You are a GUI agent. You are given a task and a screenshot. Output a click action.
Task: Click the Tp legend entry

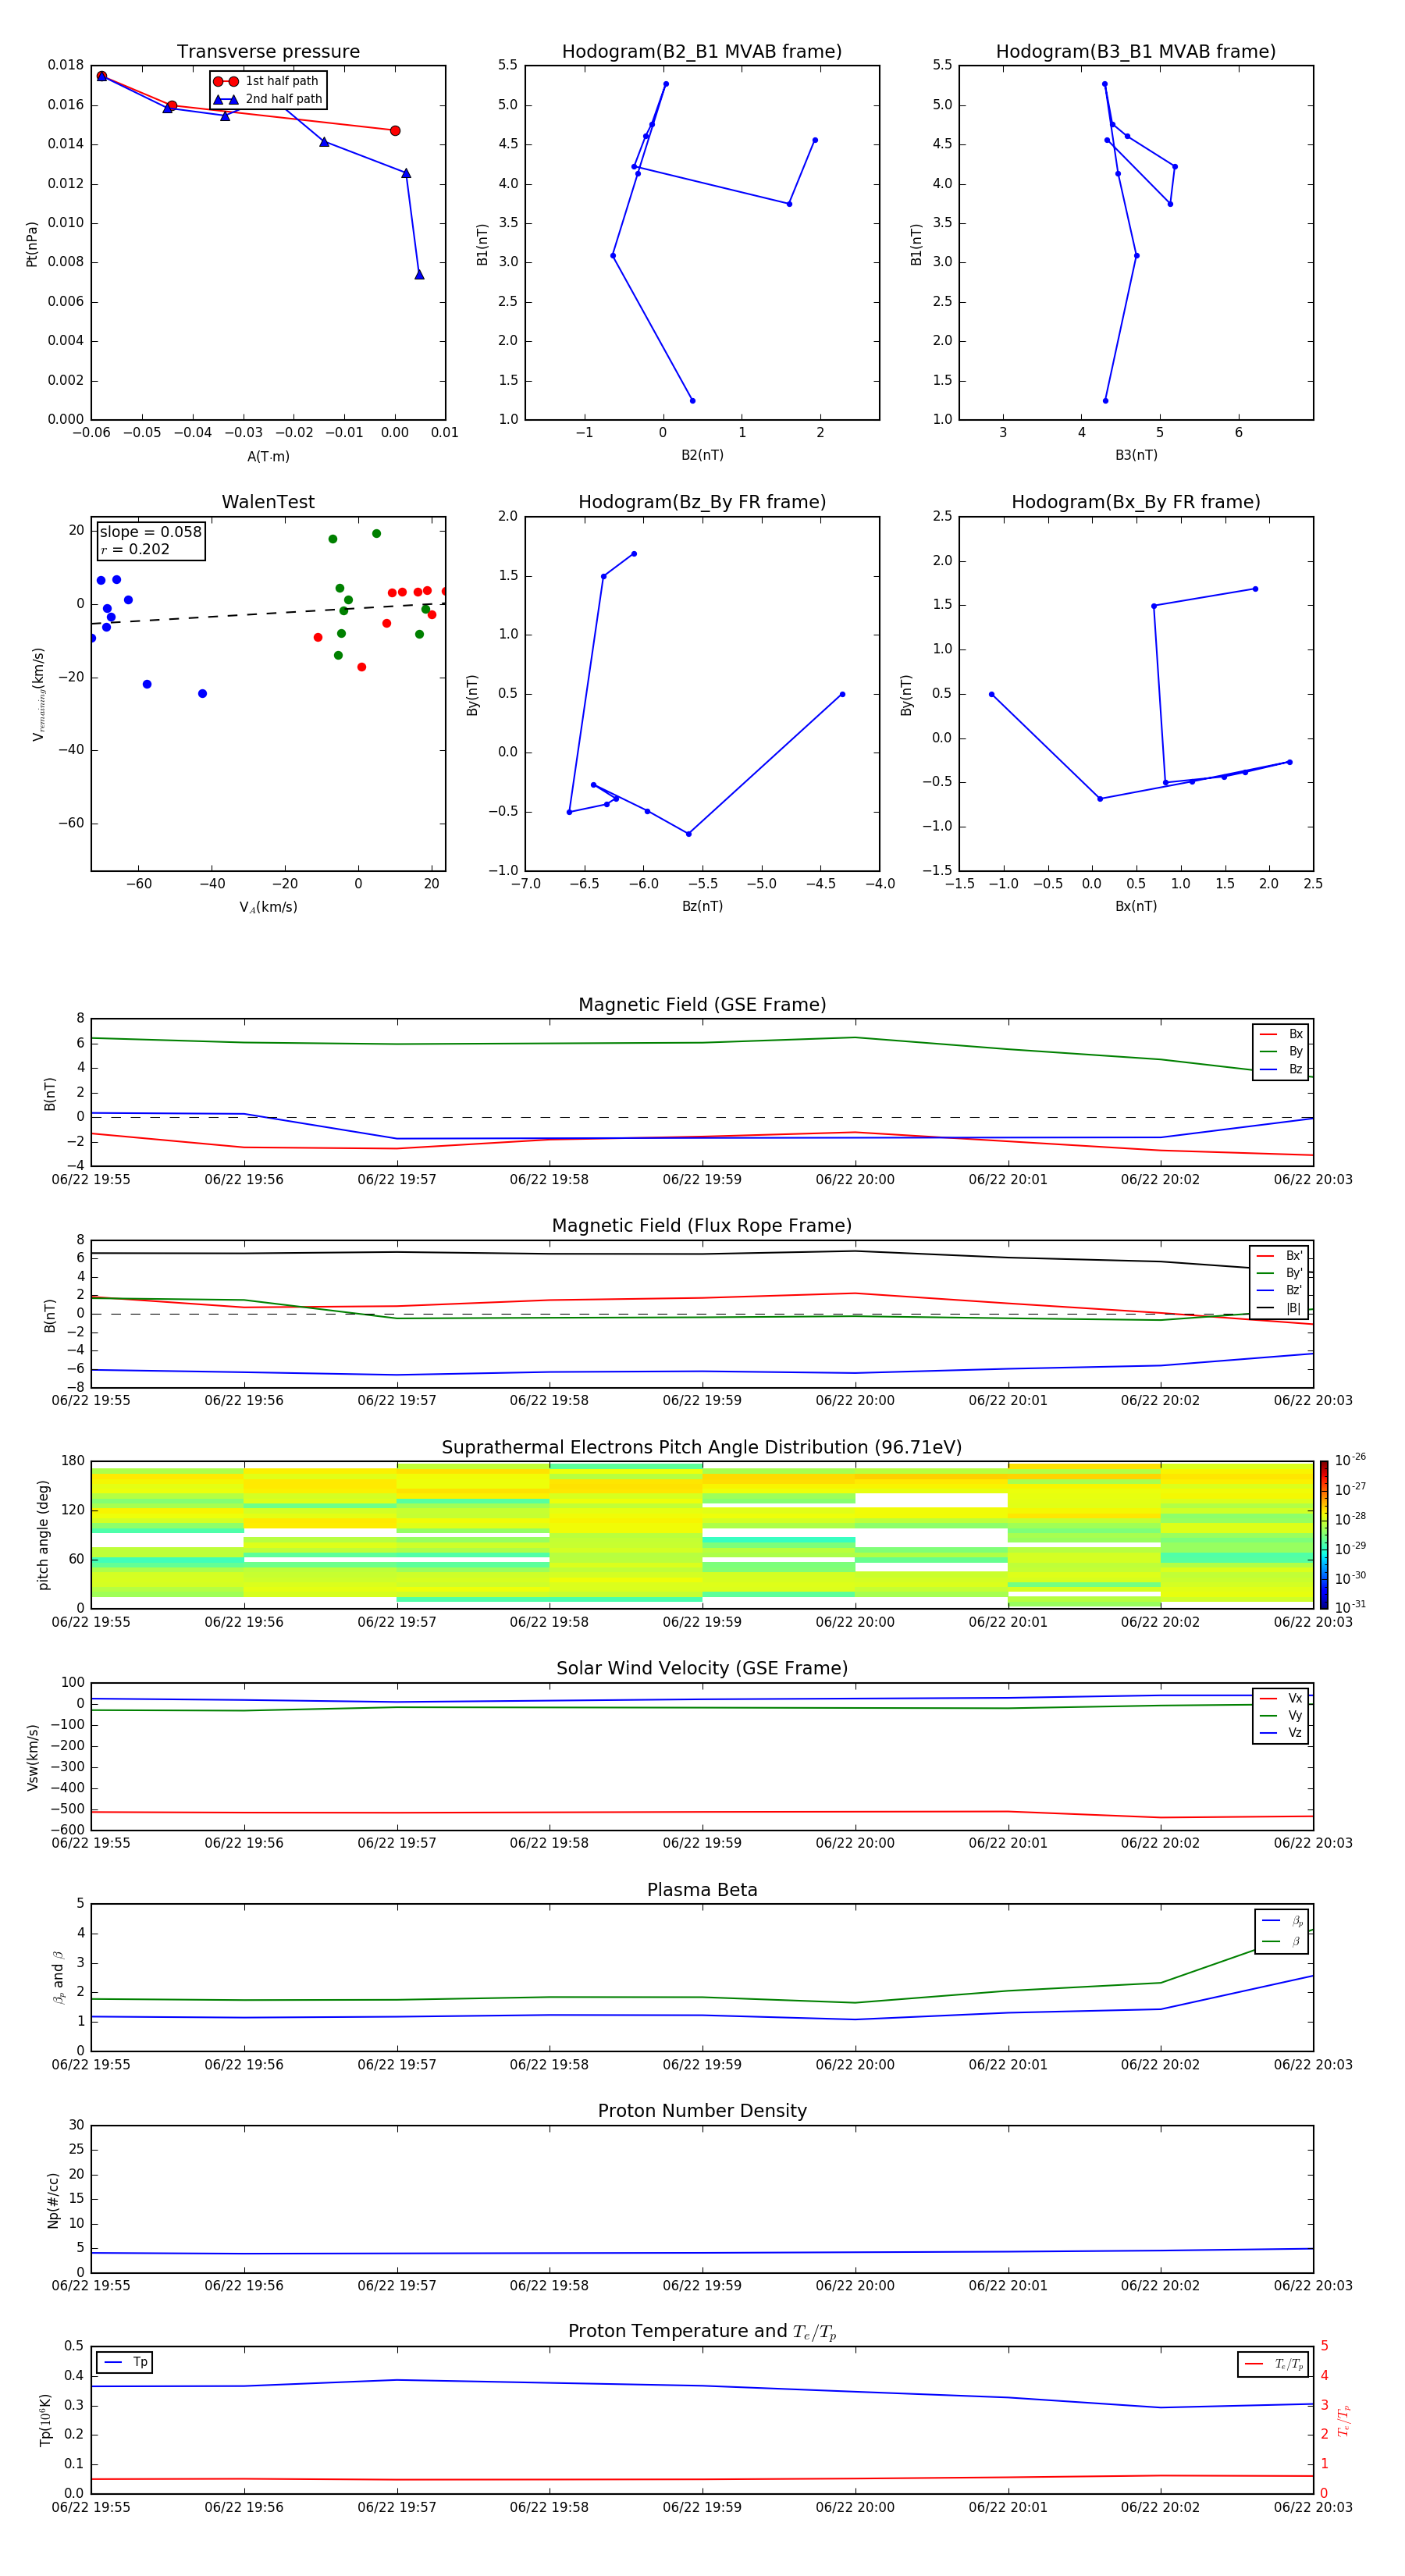[x=125, y=2363]
